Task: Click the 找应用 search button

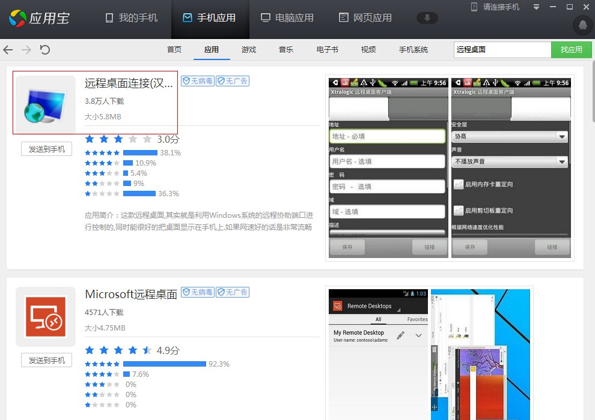Action: point(571,50)
